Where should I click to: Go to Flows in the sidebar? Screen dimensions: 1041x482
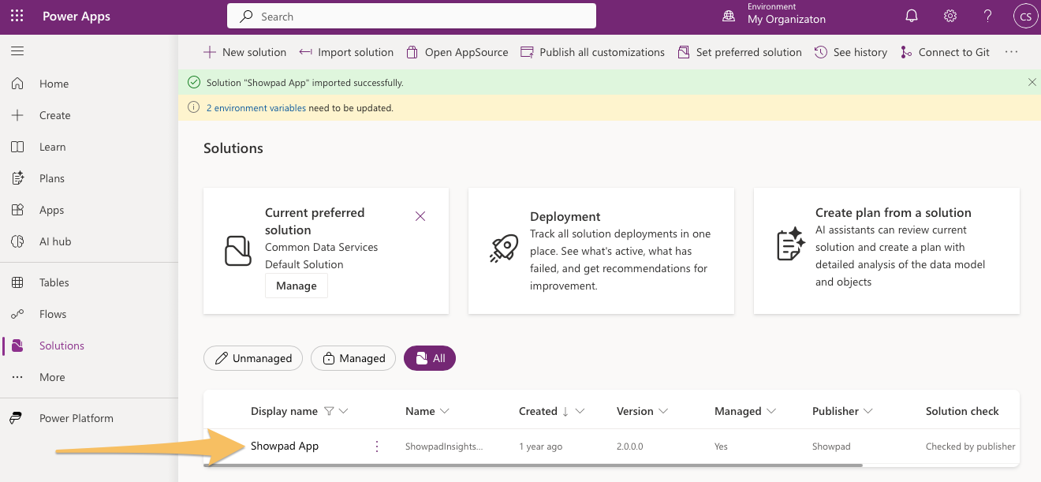pyautogui.click(x=53, y=314)
